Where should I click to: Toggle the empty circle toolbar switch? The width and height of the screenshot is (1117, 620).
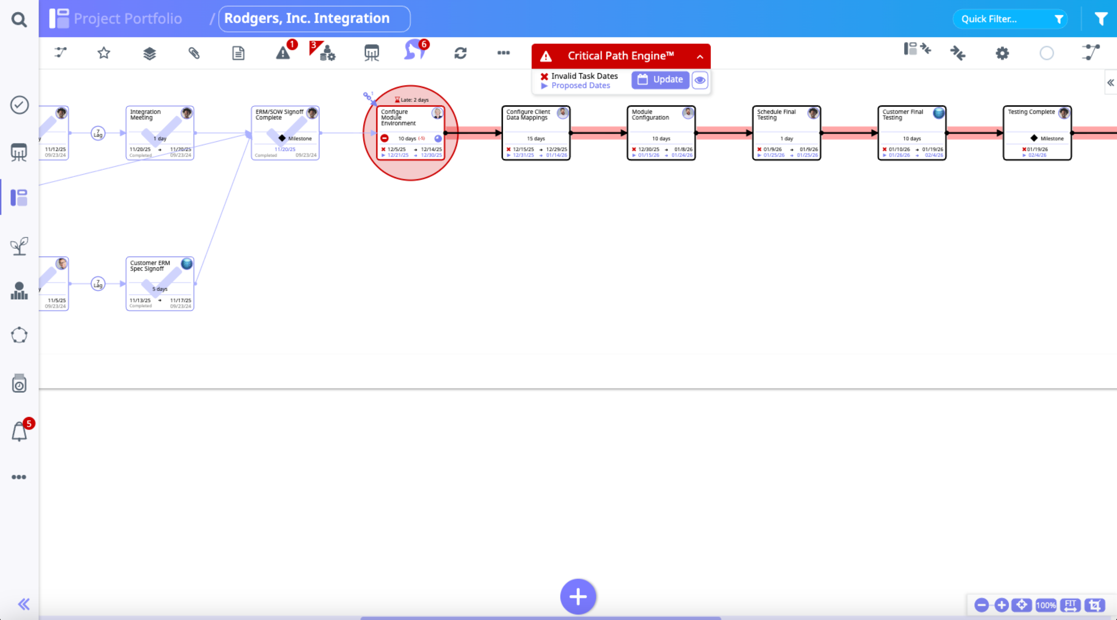pyautogui.click(x=1046, y=53)
